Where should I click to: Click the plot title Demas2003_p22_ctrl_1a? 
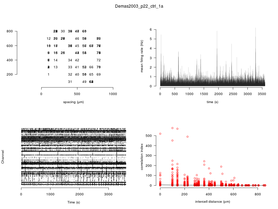(139, 6)
